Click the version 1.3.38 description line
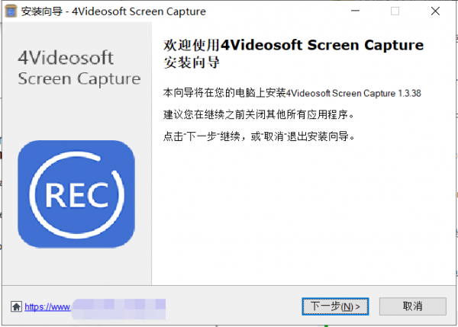This screenshot has height=327, width=458. [292, 93]
